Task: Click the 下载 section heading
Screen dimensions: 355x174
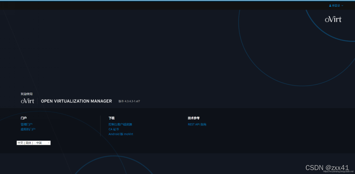Action: [112, 118]
